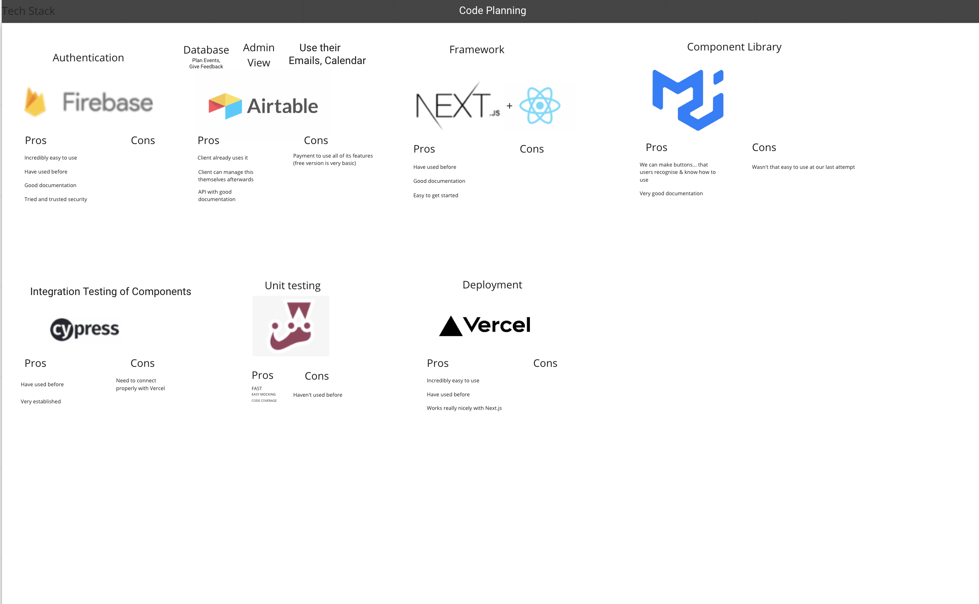Select the Pros label under Next.js
The height and width of the screenshot is (604, 979).
[x=424, y=149]
